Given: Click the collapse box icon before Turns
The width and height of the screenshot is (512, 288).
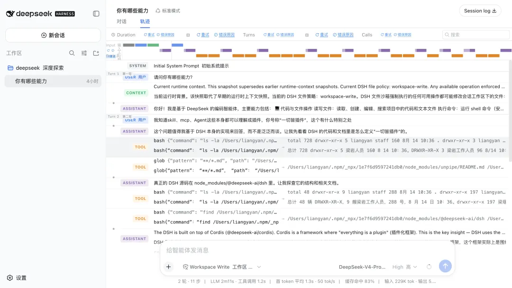Looking at the screenshot, I should point(188,35).
